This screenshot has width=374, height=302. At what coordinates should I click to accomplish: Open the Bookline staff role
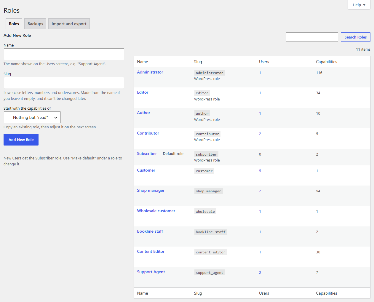150,231
